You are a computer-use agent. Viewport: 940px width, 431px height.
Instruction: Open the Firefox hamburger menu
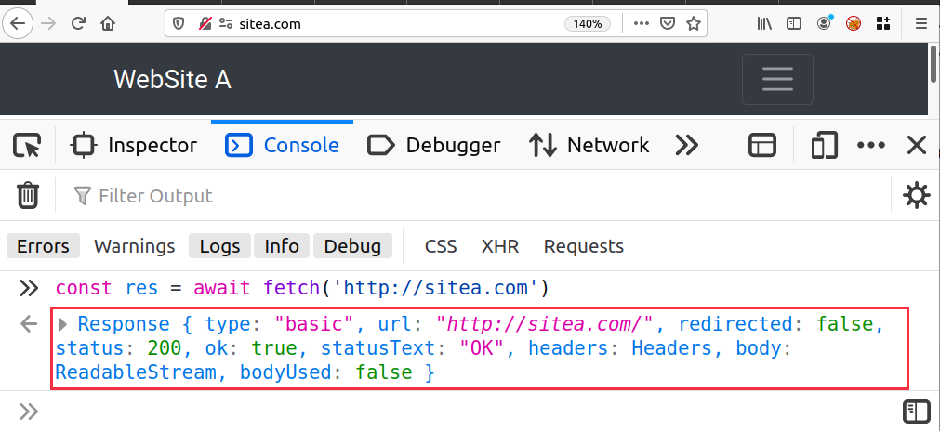pyautogui.click(x=921, y=24)
